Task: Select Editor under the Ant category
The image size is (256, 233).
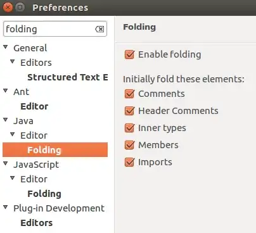Action: pyautogui.click(x=34, y=106)
